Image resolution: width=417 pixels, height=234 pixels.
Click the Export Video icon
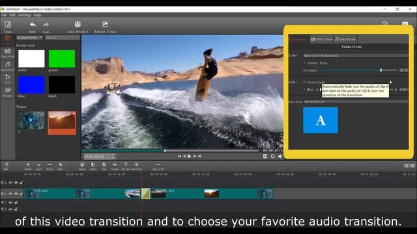(x=106, y=25)
